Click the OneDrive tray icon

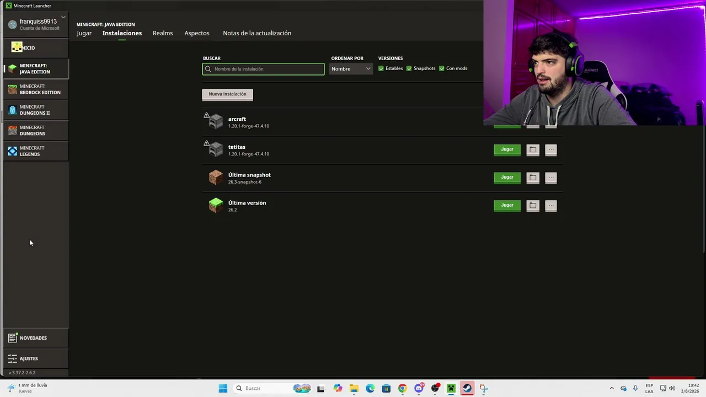tap(624, 388)
